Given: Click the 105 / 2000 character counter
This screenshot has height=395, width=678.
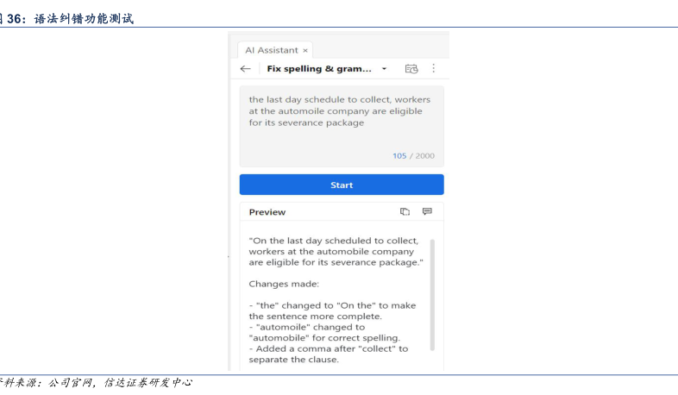Looking at the screenshot, I should [x=413, y=156].
